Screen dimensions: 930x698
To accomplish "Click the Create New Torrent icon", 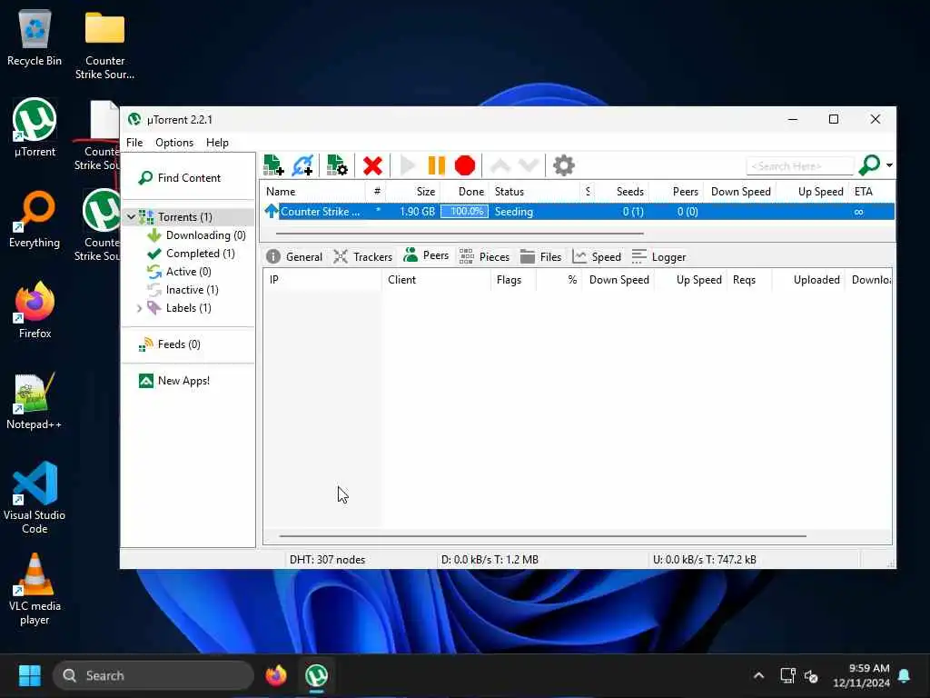I will pyautogui.click(x=337, y=165).
